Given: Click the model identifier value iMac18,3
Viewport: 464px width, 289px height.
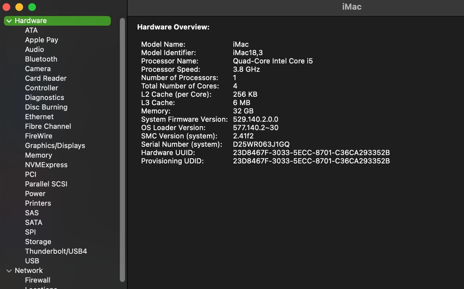Looking at the screenshot, I should pyautogui.click(x=248, y=53).
